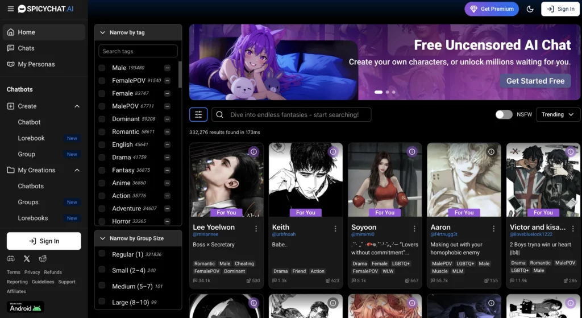582x318 pixels.
Task: Check the Drama tag checkbox
Action: [x=102, y=158]
